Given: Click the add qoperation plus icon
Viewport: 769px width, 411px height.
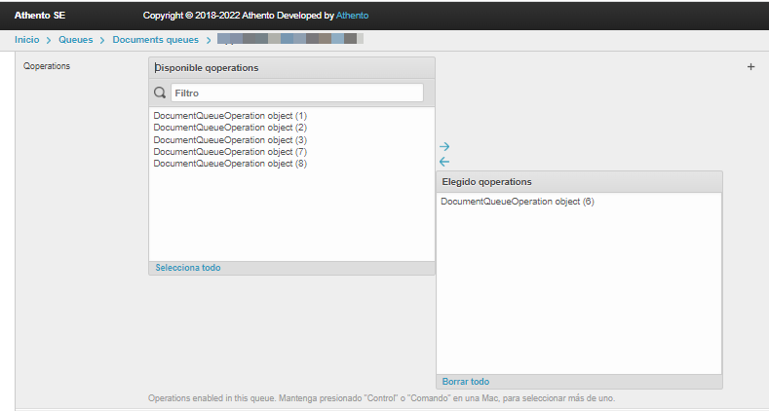Looking at the screenshot, I should point(750,67).
